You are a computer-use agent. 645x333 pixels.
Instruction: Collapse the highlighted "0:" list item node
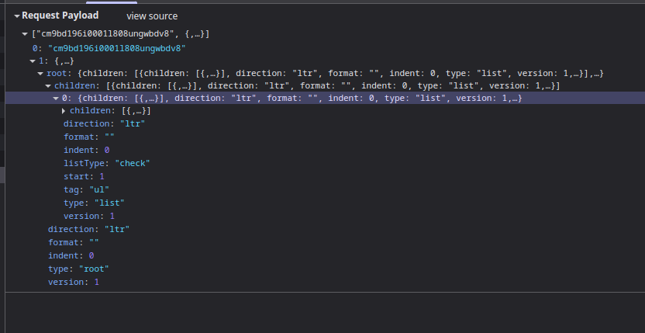(x=56, y=99)
